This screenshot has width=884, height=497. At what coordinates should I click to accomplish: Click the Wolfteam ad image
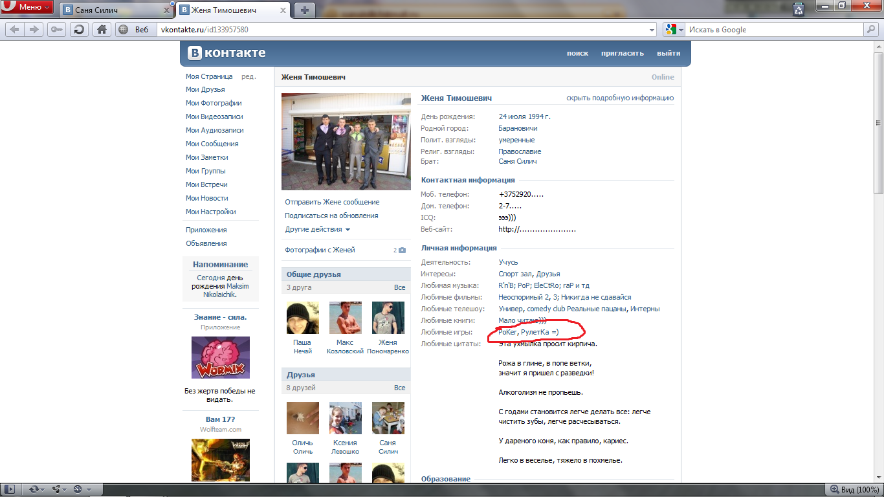coord(220,460)
